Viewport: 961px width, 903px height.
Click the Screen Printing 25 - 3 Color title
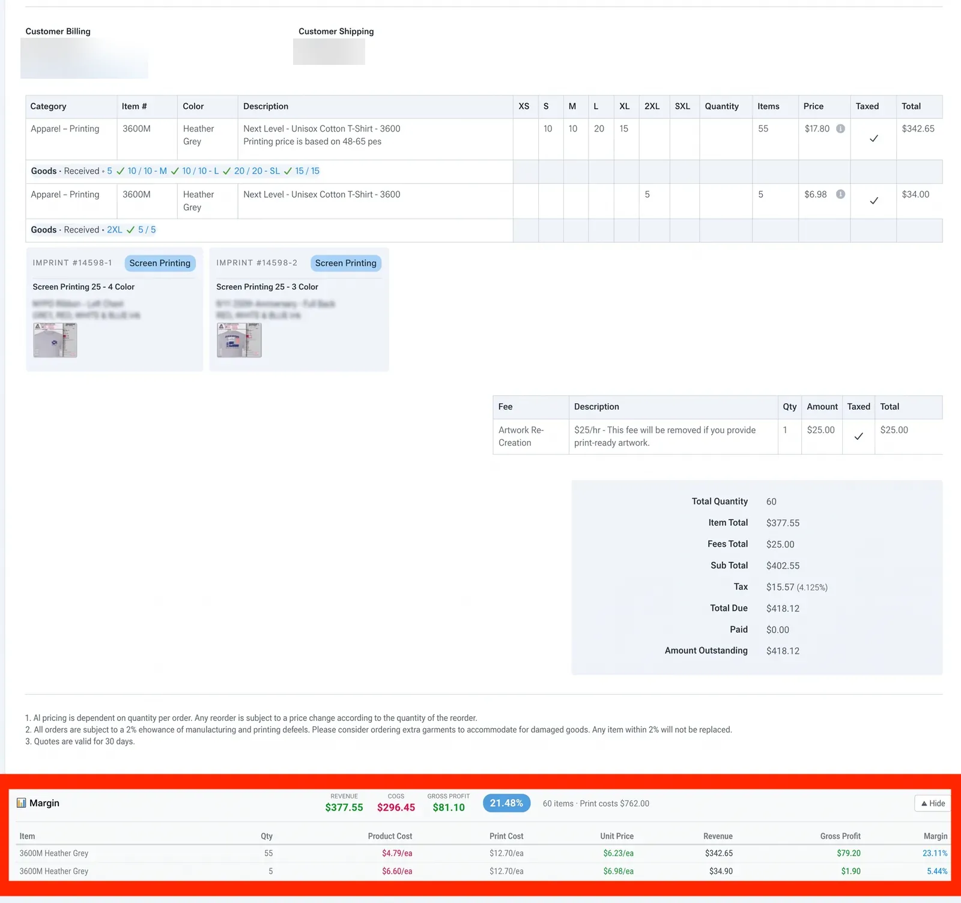coord(267,287)
